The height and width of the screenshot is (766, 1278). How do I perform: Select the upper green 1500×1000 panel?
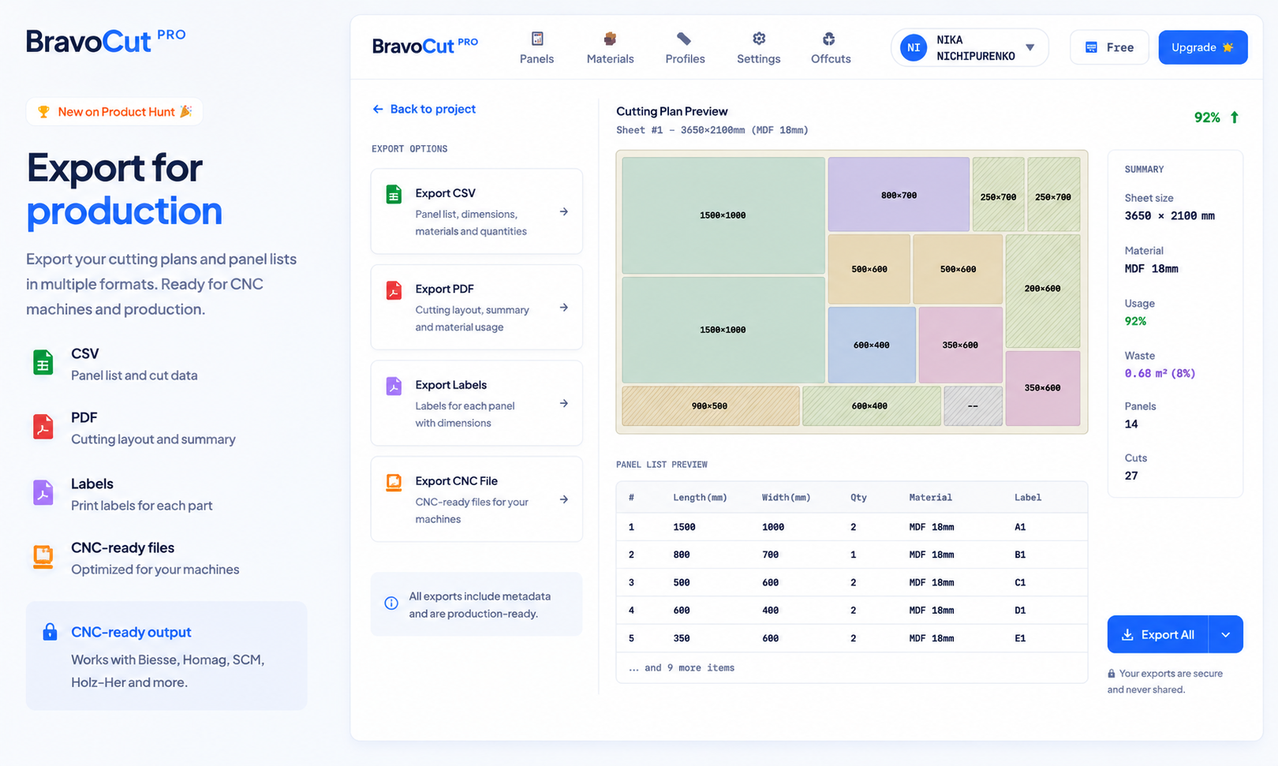(x=723, y=215)
